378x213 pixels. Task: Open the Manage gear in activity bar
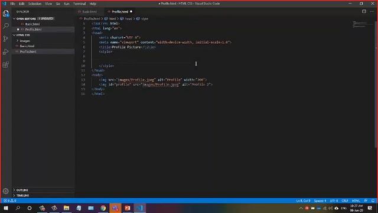click(x=5, y=191)
